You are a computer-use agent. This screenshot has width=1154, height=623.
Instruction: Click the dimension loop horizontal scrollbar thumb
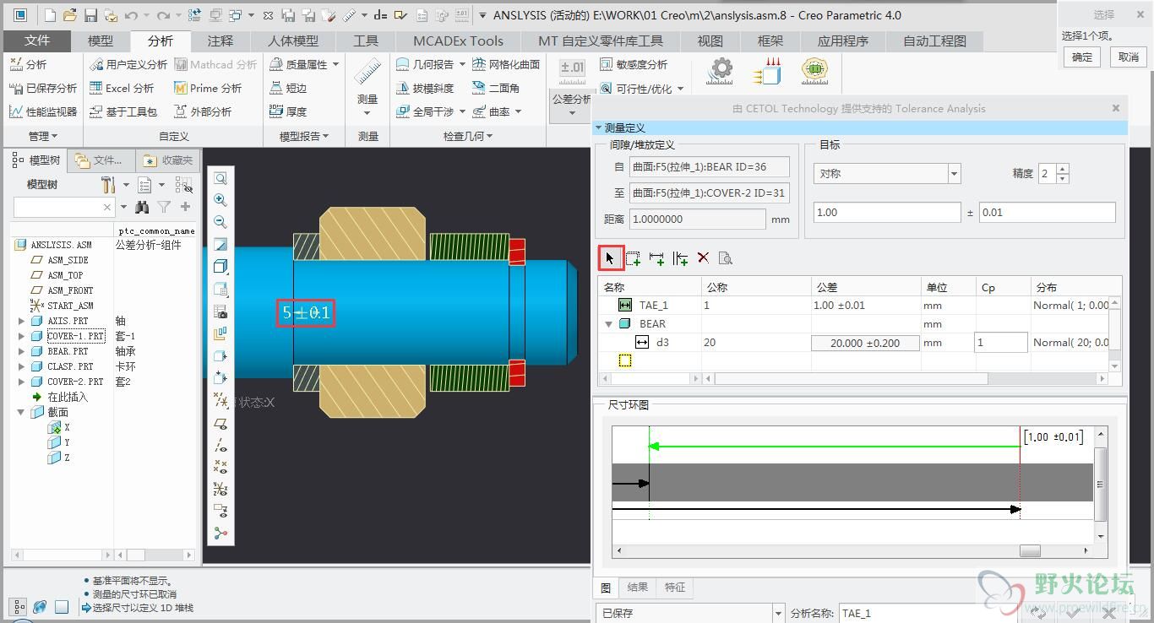1030,550
